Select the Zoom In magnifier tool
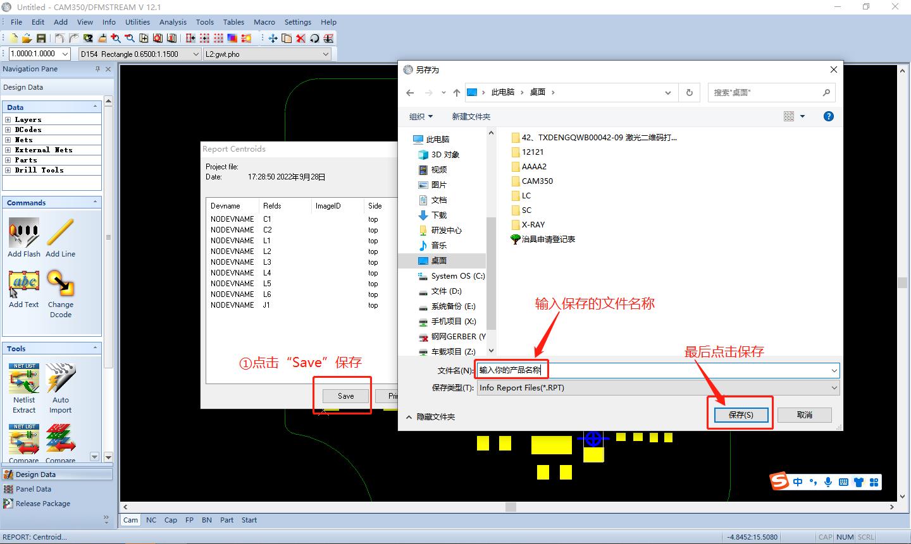This screenshot has width=911, height=544. pyautogui.click(x=116, y=39)
